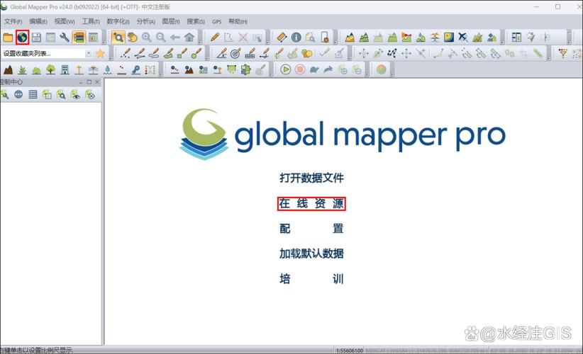
Task: Click the floppy disk save workspace icon
Action: pos(36,37)
